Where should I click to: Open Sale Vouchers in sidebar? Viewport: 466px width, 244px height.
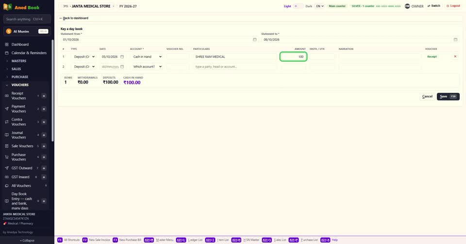click(x=22, y=146)
